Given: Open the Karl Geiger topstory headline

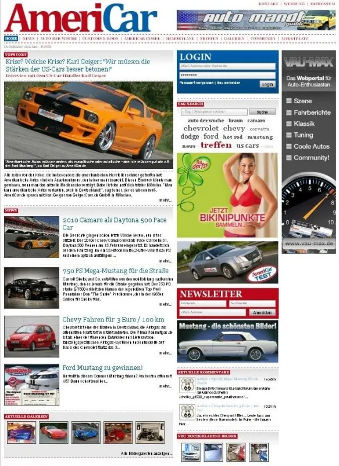Looking at the screenshot, I should (78, 65).
